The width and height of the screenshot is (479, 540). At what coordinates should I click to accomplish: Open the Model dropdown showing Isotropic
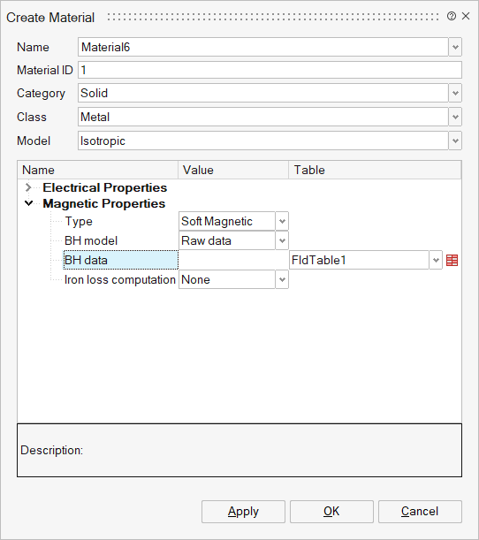[455, 141]
